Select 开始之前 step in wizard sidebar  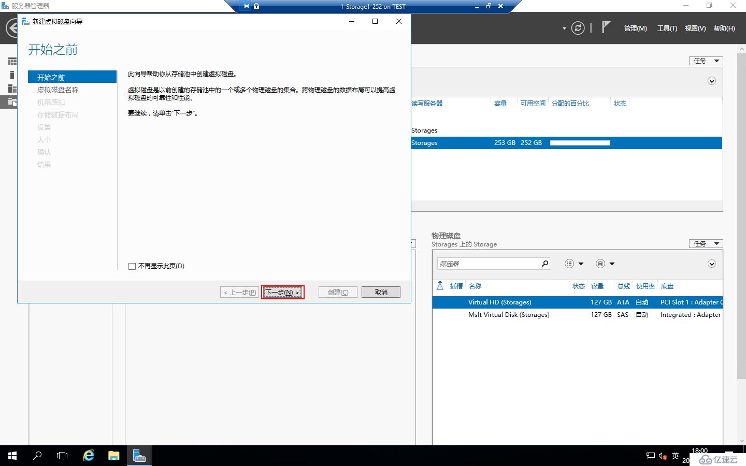(x=72, y=77)
